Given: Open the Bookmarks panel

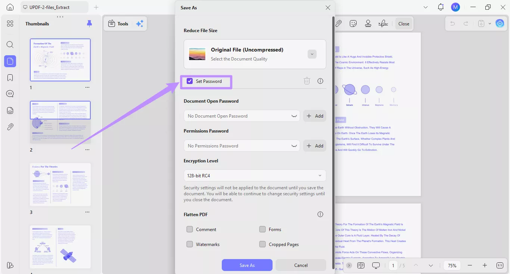Looking at the screenshot, I should point(10,77).
